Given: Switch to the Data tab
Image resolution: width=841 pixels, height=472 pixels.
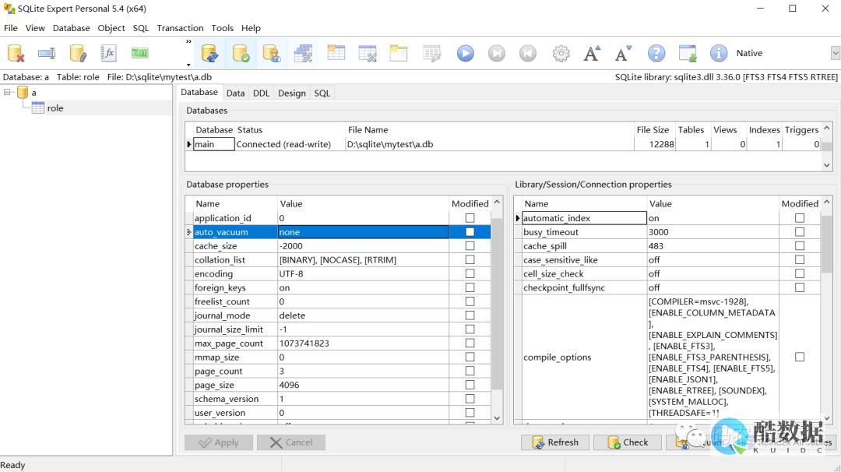Looking at the screenshot, I should pyautogui.click(x=235, y=93).
